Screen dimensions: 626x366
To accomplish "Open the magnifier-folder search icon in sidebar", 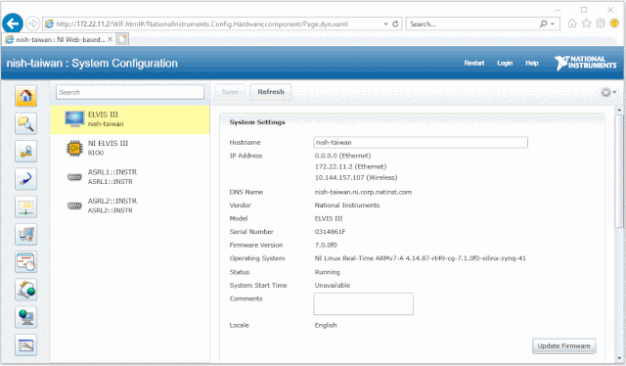I will [26, 123].
